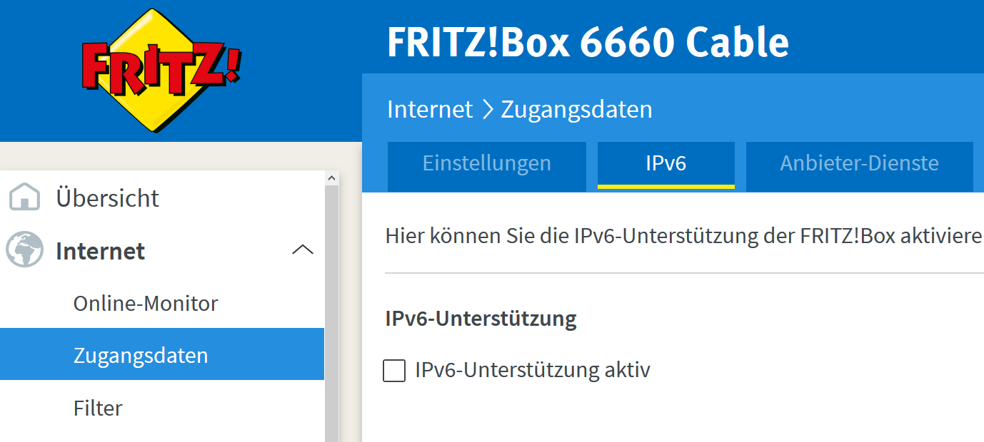Click the Internet label in the sidebar
This screenshot has height=442, width=984.
pyautogui.click(x=100, y=251)
